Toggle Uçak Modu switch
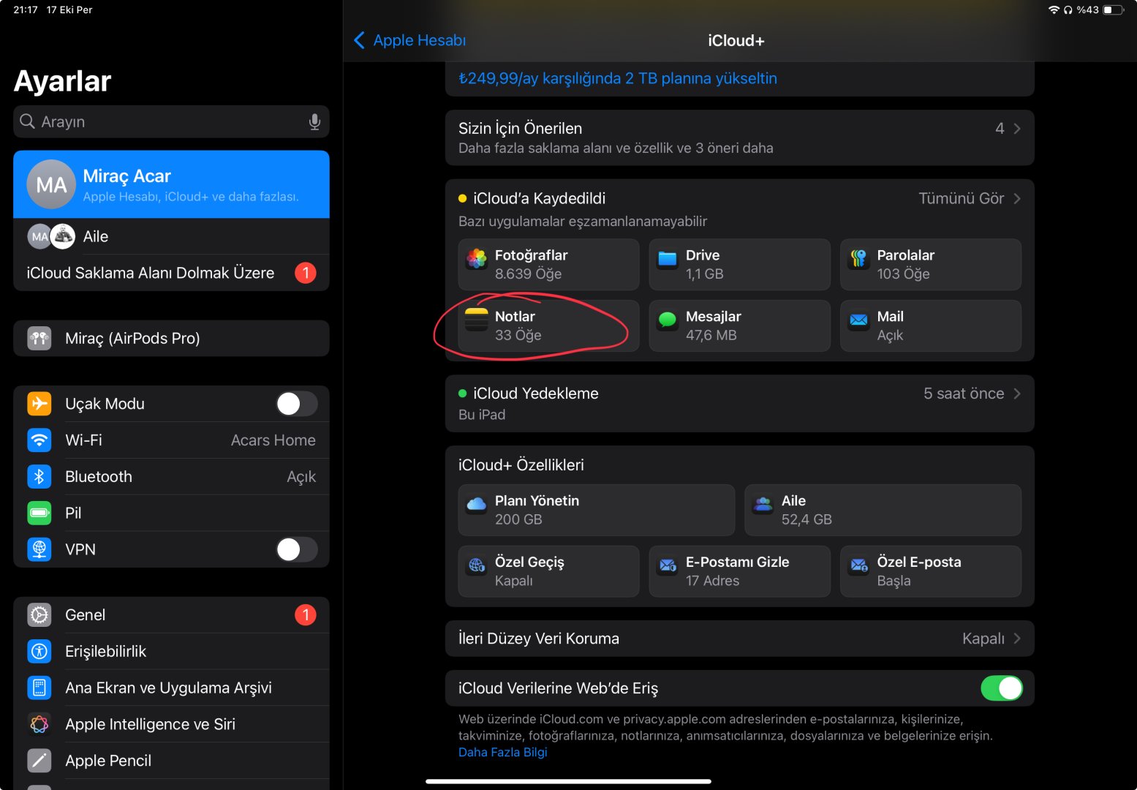This screenshot has height=790, width=1137. (x=297, y=404)
